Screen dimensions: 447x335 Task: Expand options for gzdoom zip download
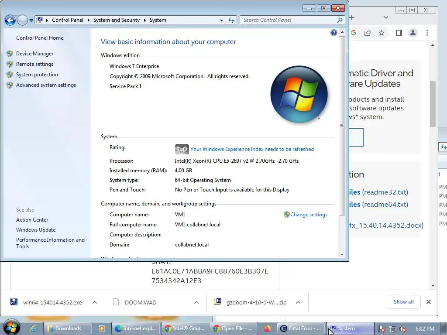298,302
